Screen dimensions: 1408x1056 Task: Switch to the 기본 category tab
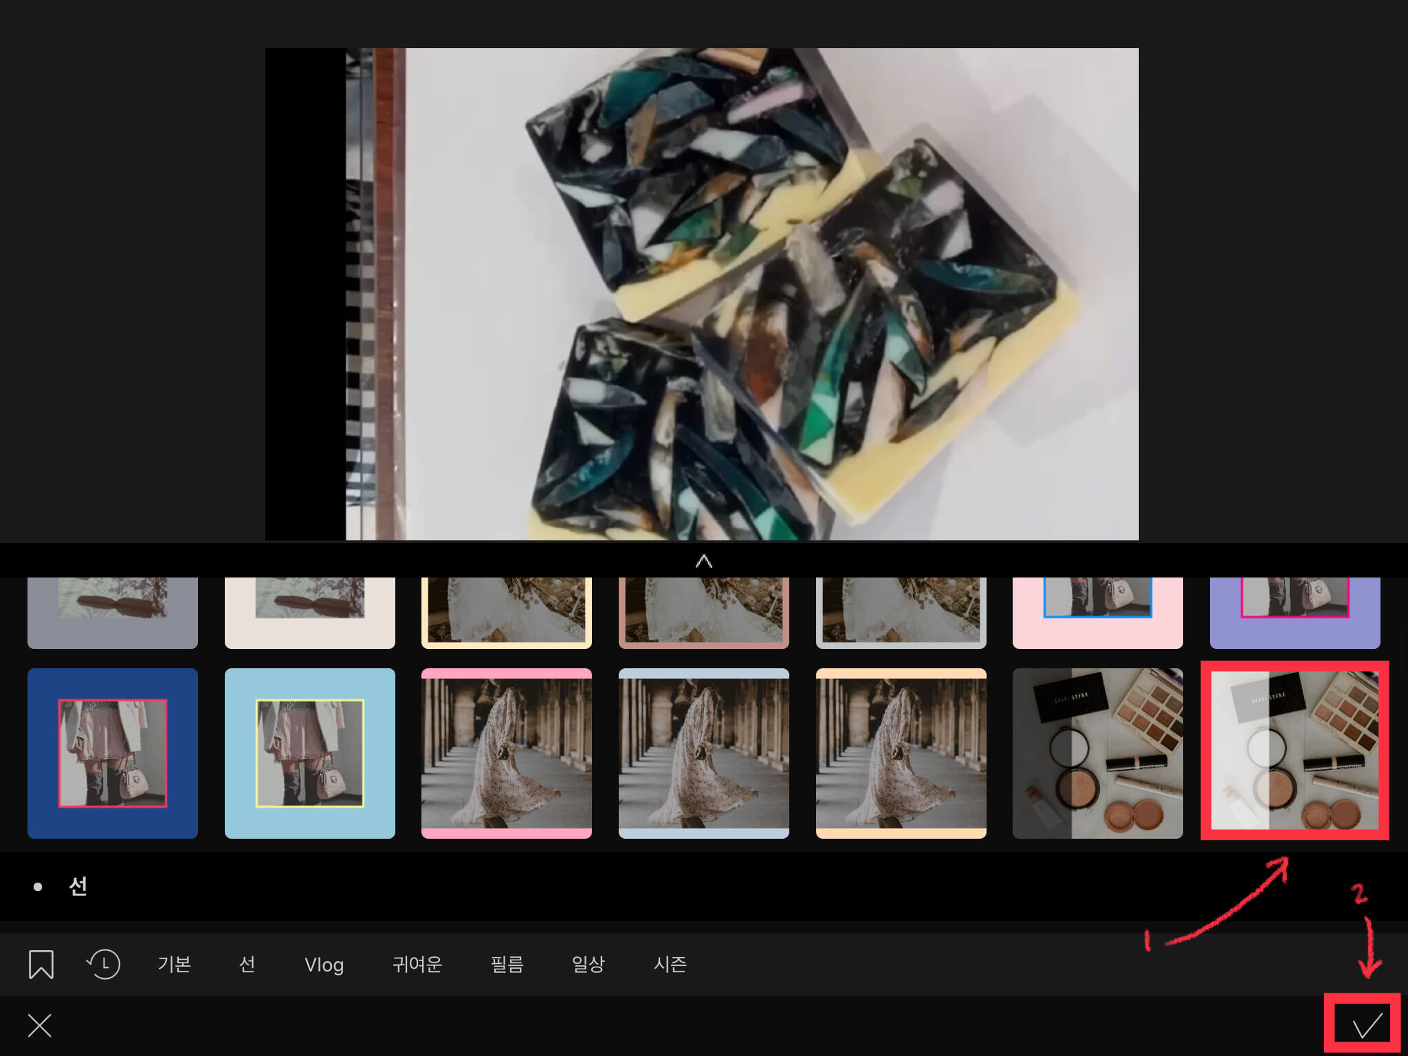pos(174,964)
